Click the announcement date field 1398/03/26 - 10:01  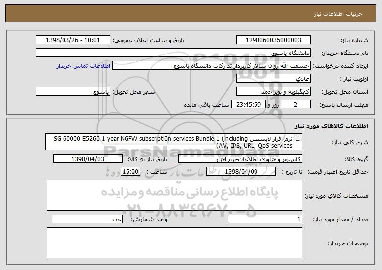(x=73, y=40)
